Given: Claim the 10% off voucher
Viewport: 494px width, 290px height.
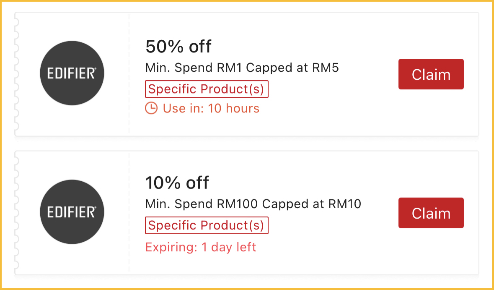Looking at the screenshot, I should (x=431, y=213).
